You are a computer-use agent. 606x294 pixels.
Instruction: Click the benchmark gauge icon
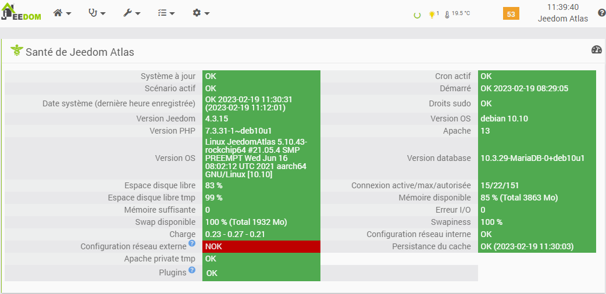[x=596, y=50]
